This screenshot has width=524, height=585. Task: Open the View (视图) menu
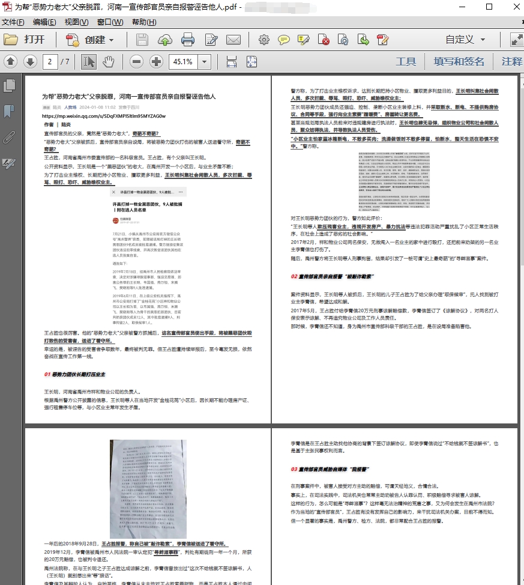coord(76,22)
